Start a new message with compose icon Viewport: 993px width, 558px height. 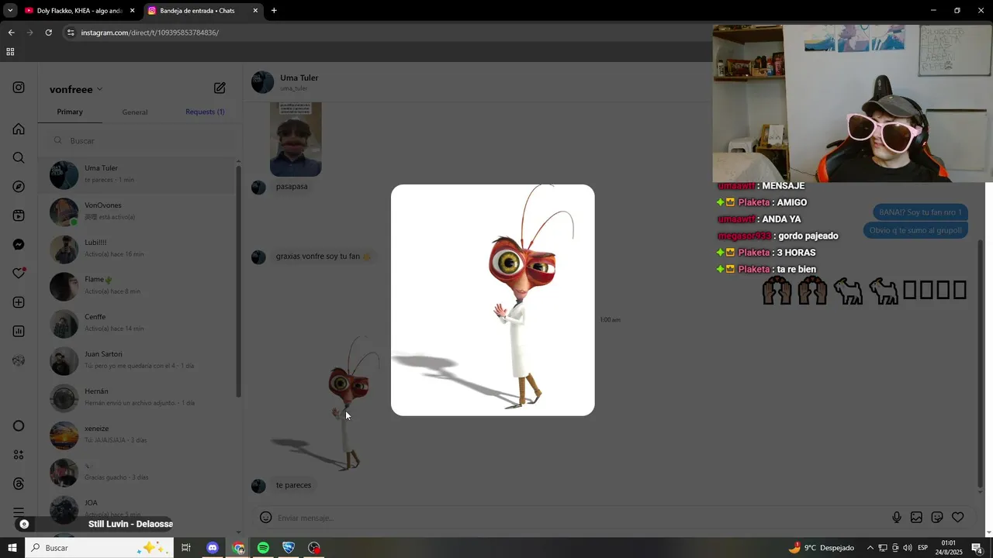click(x=220, y=88)
